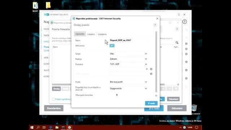Click ESET tray icon
The width and height of the screenshot is (231, 130).
[x=184, y=127]
